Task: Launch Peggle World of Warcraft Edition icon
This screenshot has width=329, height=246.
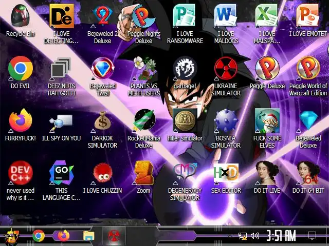Action: click(308, 68)
